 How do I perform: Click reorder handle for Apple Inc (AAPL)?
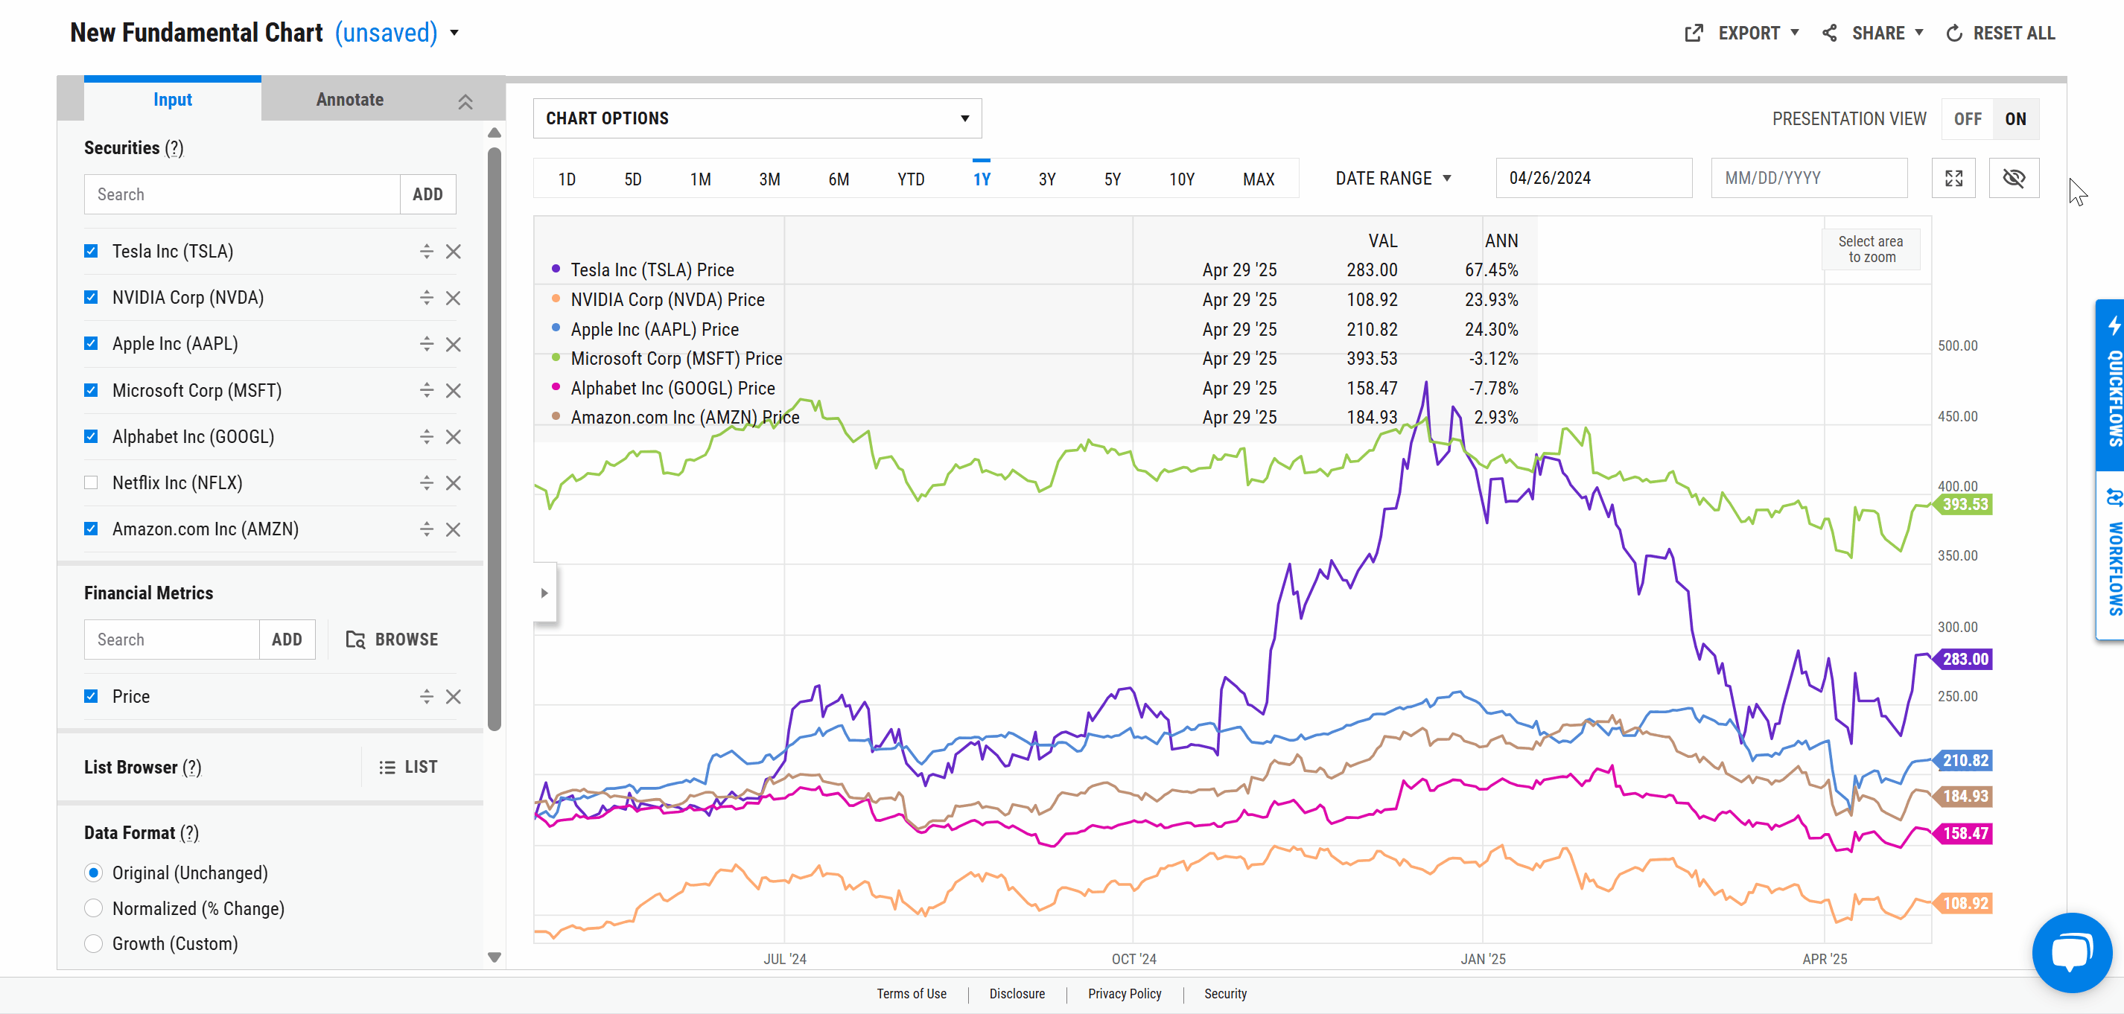426,344
